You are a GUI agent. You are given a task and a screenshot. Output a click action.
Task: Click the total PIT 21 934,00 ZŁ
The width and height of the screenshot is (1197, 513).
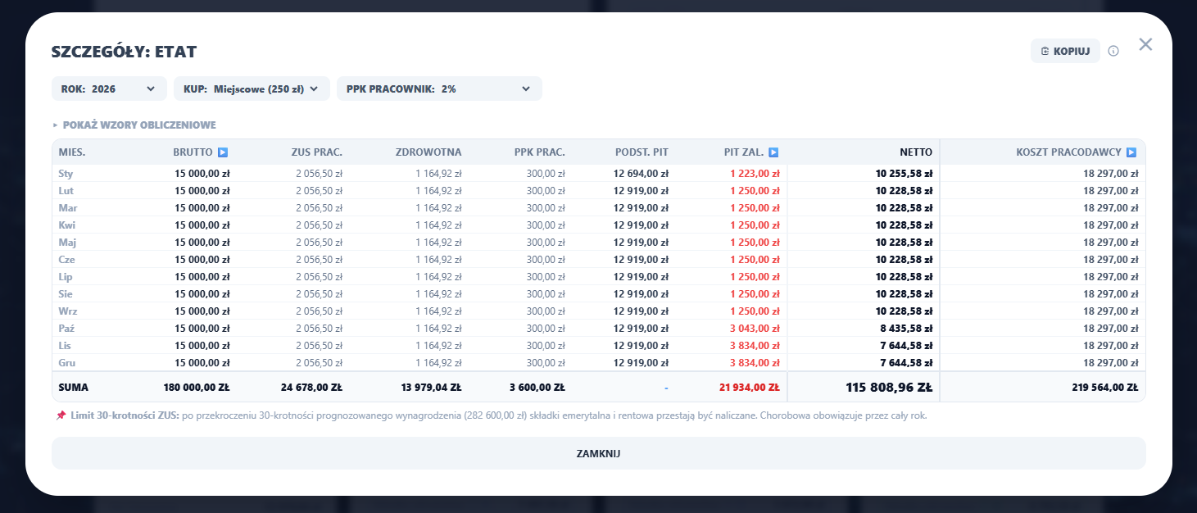[x=749, y=388]
